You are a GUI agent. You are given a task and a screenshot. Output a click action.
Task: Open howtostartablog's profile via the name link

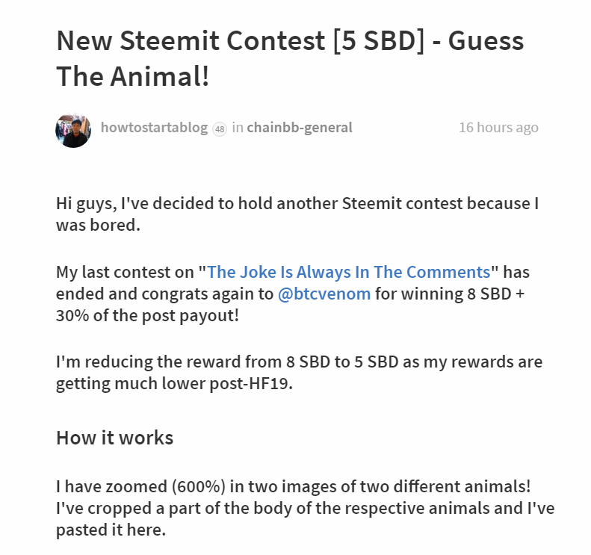point(154,128)
